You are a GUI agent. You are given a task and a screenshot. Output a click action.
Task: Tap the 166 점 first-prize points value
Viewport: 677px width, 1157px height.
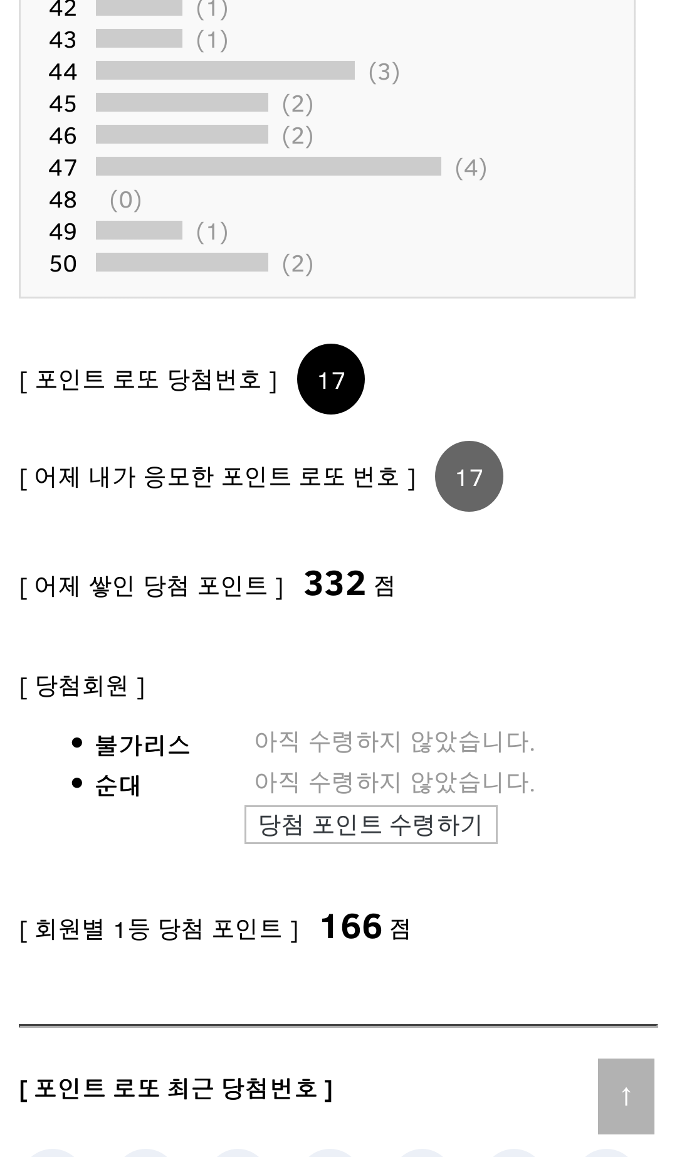(x=365, y=927)
